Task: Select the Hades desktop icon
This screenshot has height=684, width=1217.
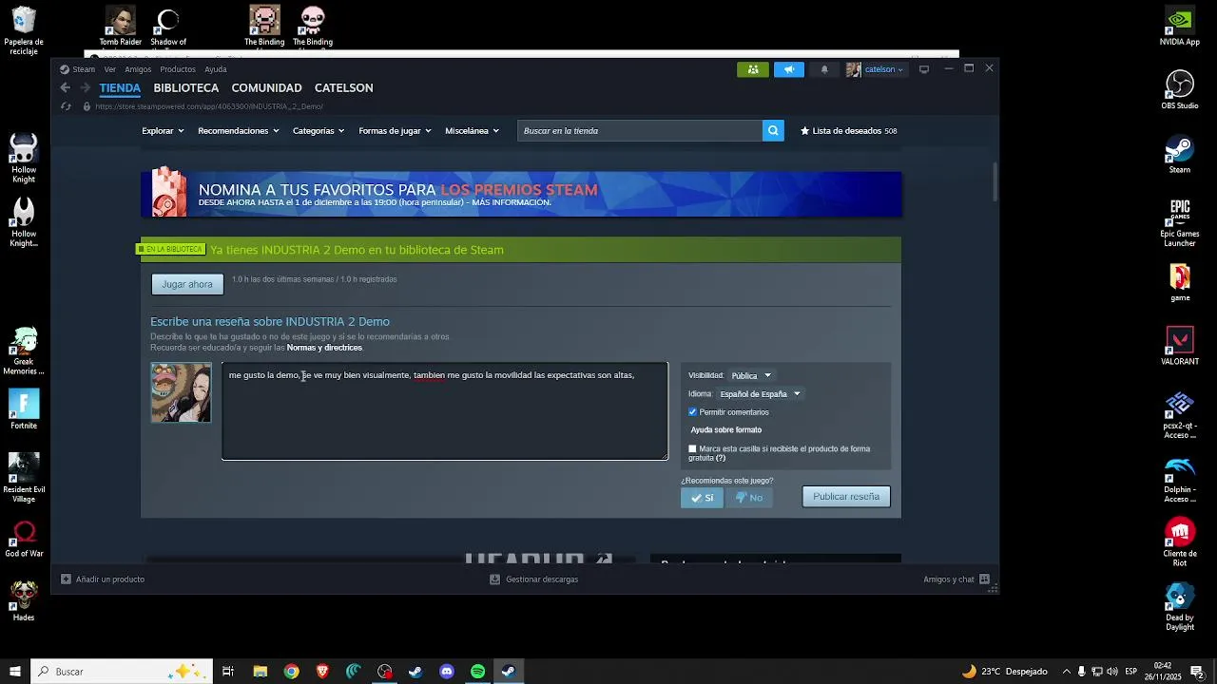Action: point(24,601)
